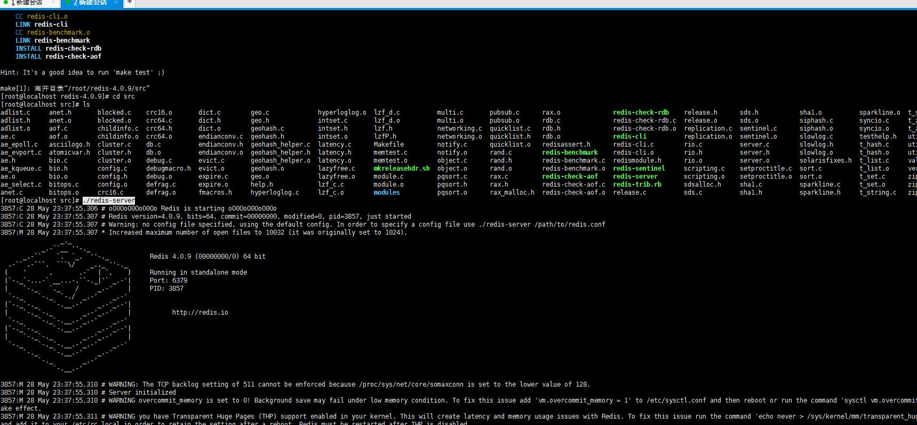Click the 'ls' command prompt line
This screenshot has width=917, height=425.
click(x=45, y=105)
